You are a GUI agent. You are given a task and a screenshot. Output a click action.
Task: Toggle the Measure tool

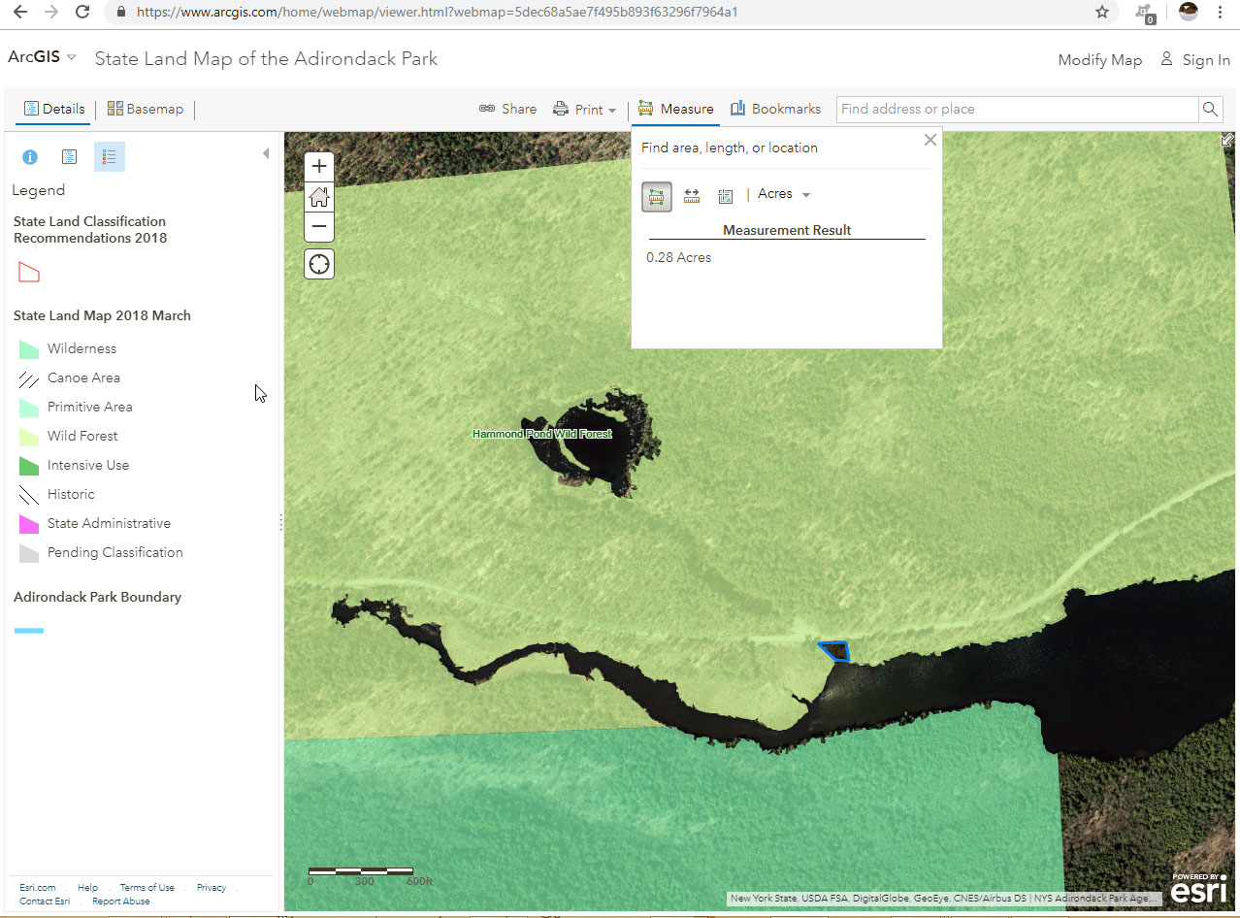[676, 109]
